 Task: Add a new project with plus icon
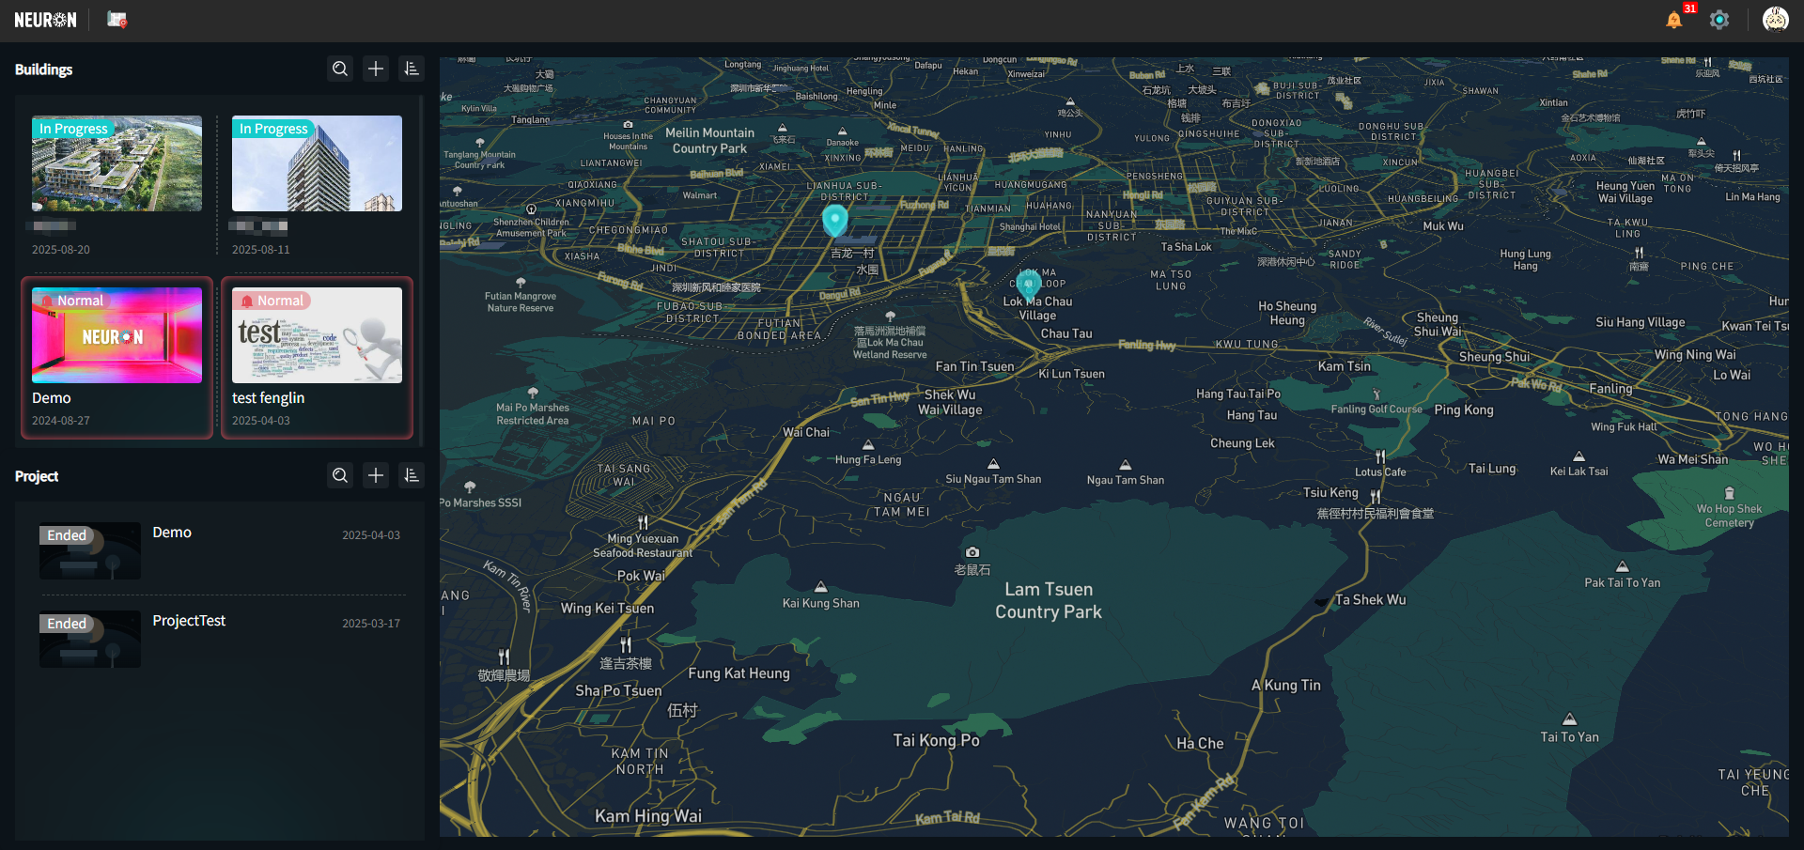click(376, 475)
